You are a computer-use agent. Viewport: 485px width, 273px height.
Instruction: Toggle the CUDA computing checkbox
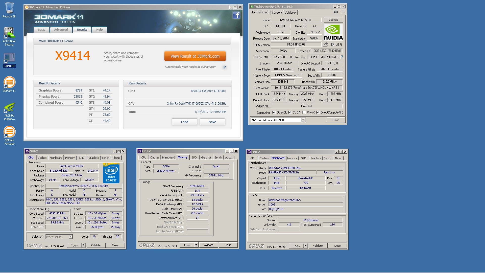point(290,112)
